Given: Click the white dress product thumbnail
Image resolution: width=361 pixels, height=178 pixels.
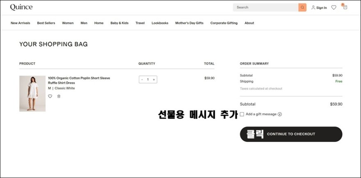Looking at the screenshot, I should click(32, 94).
